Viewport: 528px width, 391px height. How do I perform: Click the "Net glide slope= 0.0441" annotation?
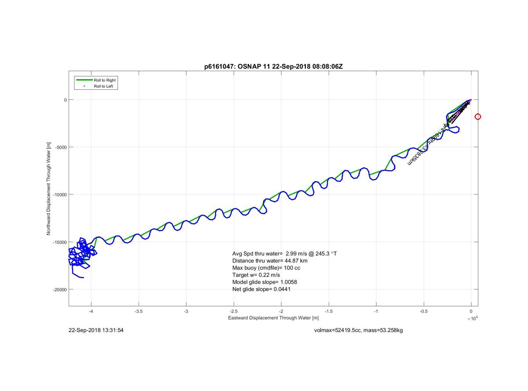[x=261, y=289]
